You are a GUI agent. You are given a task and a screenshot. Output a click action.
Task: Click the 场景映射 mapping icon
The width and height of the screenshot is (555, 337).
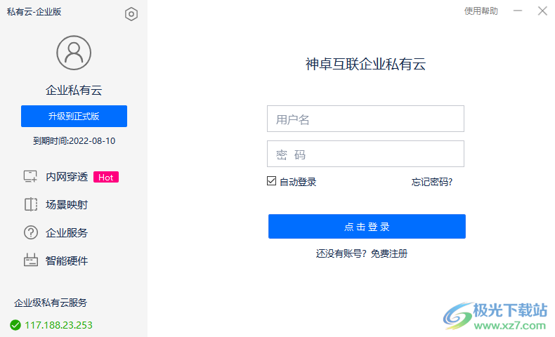pos(31,204)
